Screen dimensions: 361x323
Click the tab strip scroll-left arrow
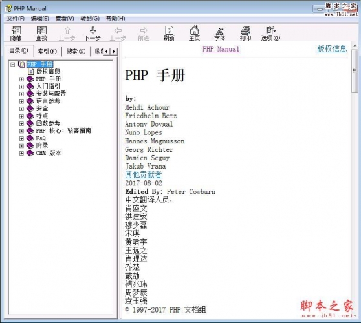click(106, 52)
